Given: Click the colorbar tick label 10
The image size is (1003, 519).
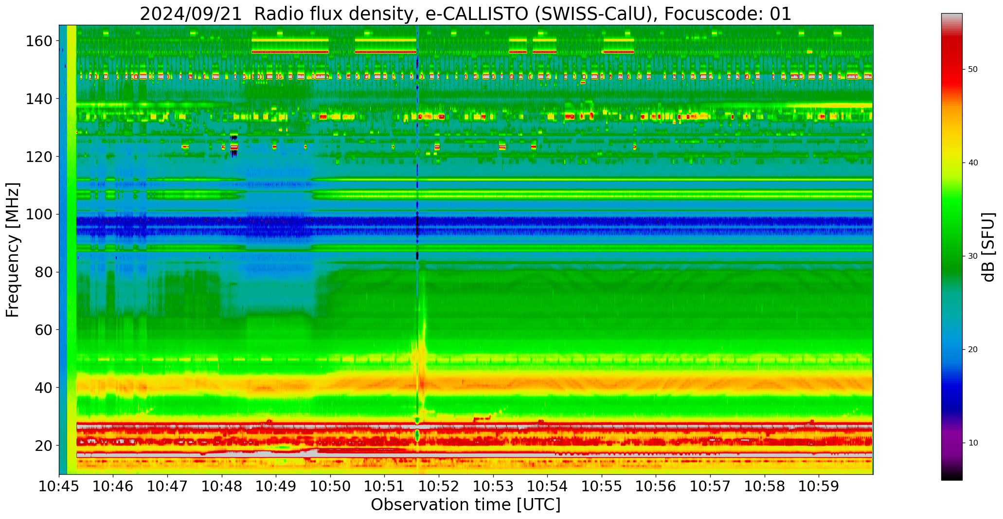Looking at the screenshot, I should click(x=973, y=443).
